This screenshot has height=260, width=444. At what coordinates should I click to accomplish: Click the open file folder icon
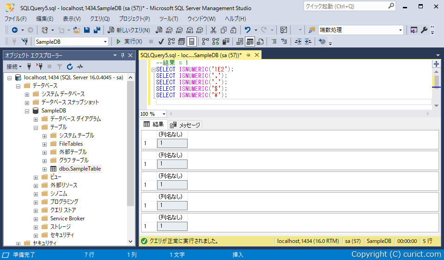[x=76, y=30]
